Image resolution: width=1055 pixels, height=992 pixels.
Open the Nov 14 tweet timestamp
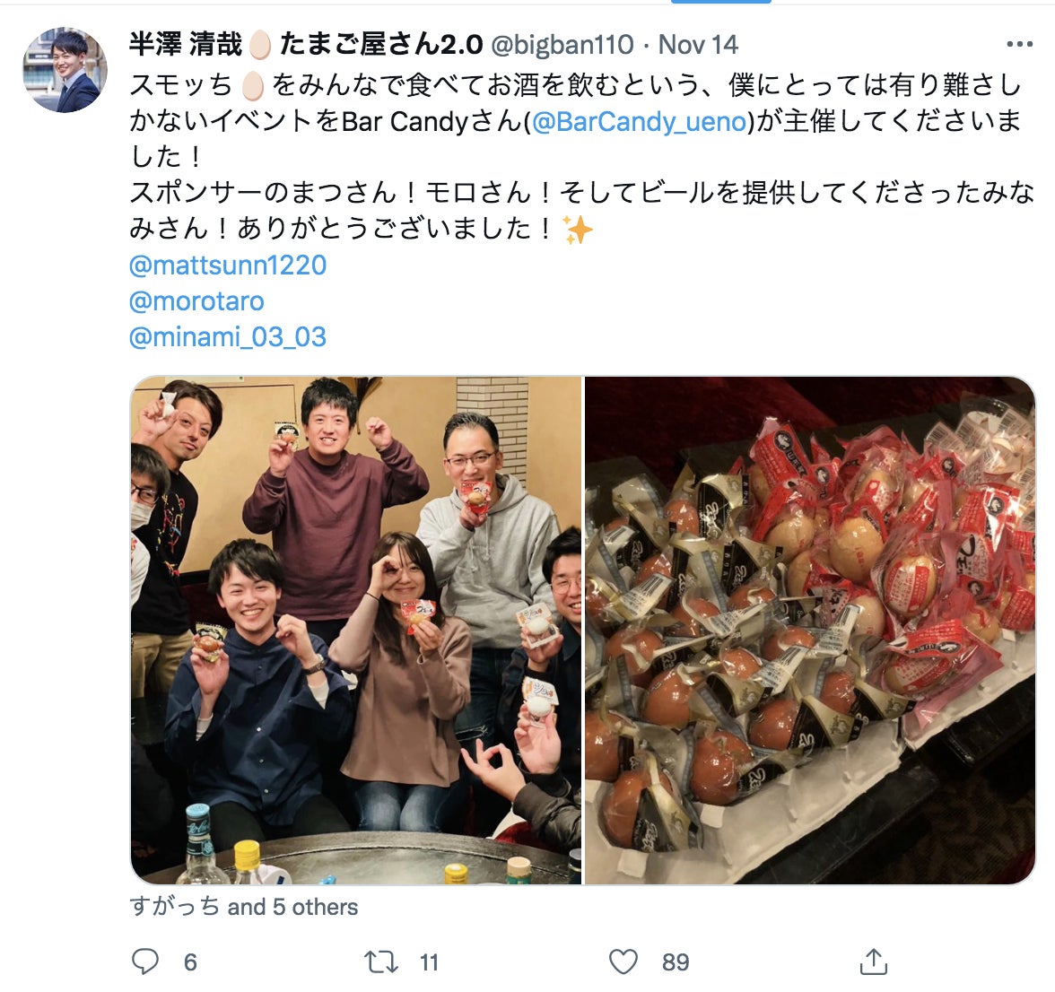pyautogui.click(x=698, y=44)
